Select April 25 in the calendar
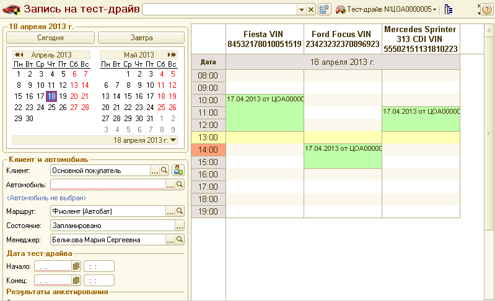This screenshot has height=301, width=495. tap(52, 108)
